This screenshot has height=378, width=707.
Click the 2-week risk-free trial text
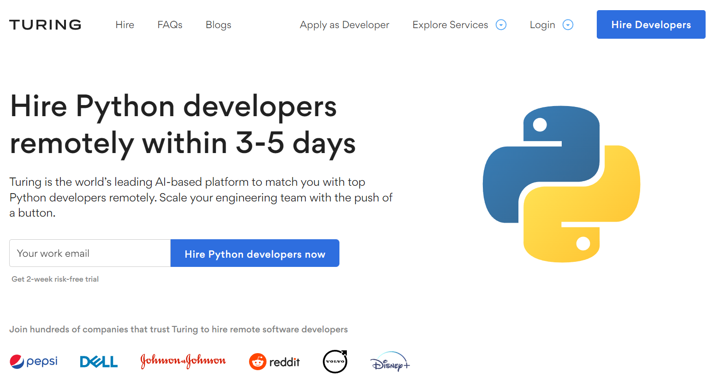[x=54, y=279]
